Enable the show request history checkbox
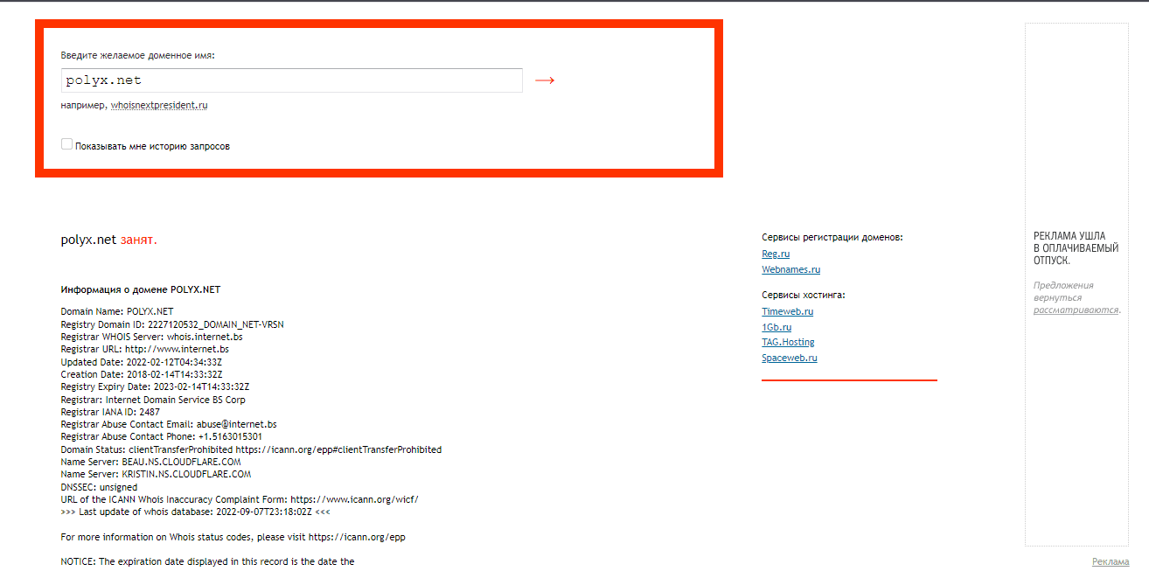Screen dimensions: 1149x571 click(x=66, y=144)
